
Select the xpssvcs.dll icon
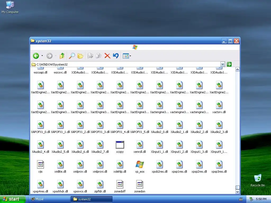[x=80, y=184]
